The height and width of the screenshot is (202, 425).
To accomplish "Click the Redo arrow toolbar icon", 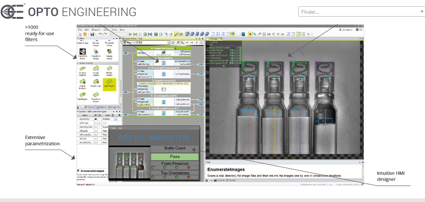I will pos(105,34).
